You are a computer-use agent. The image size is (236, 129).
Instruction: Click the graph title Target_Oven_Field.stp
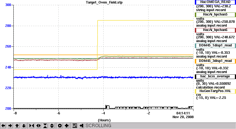pyautogui.click(x=104, y=2)
